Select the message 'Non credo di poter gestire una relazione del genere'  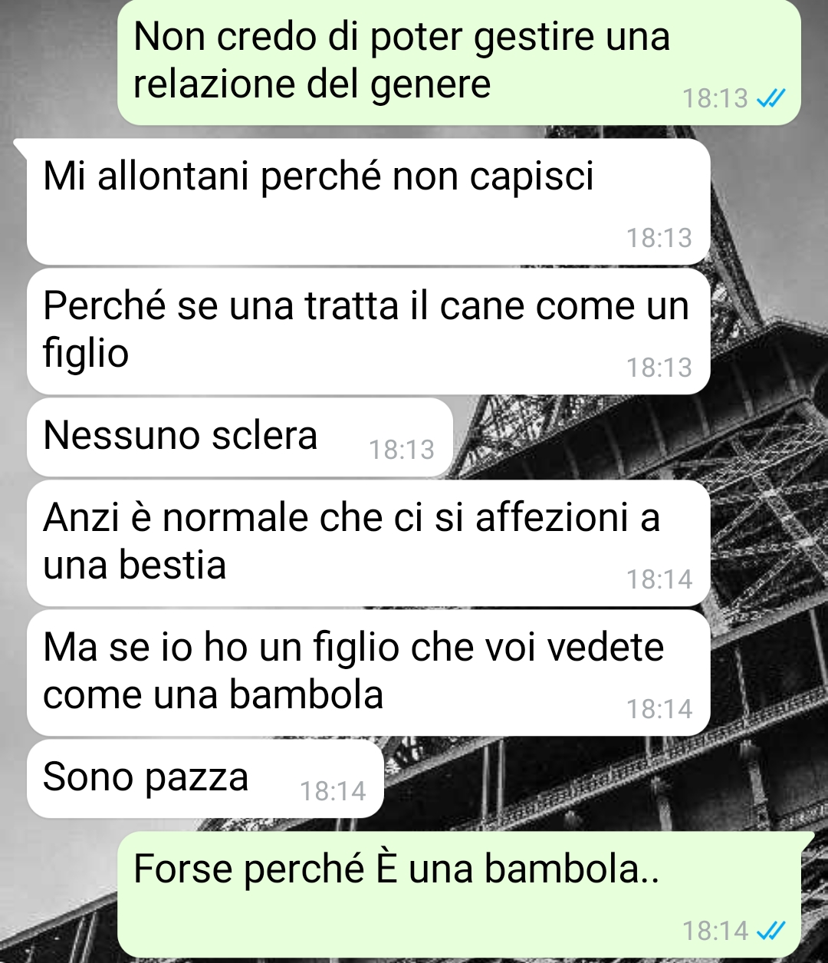coord(458,62)
